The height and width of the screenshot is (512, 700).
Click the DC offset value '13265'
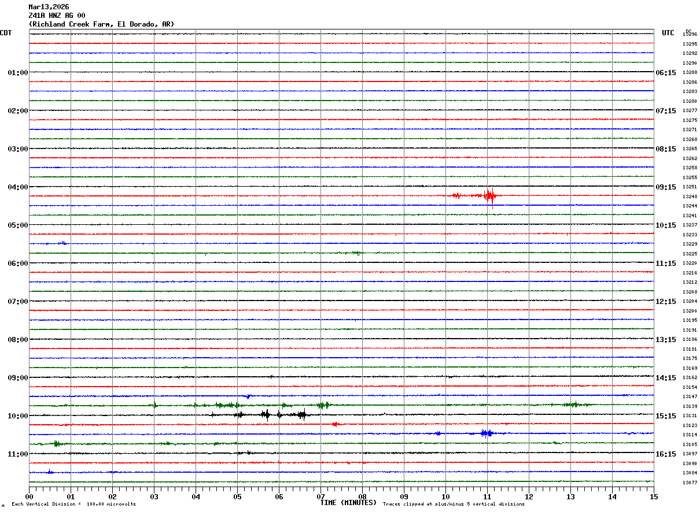pyautogui.click(x=690, y=149)
